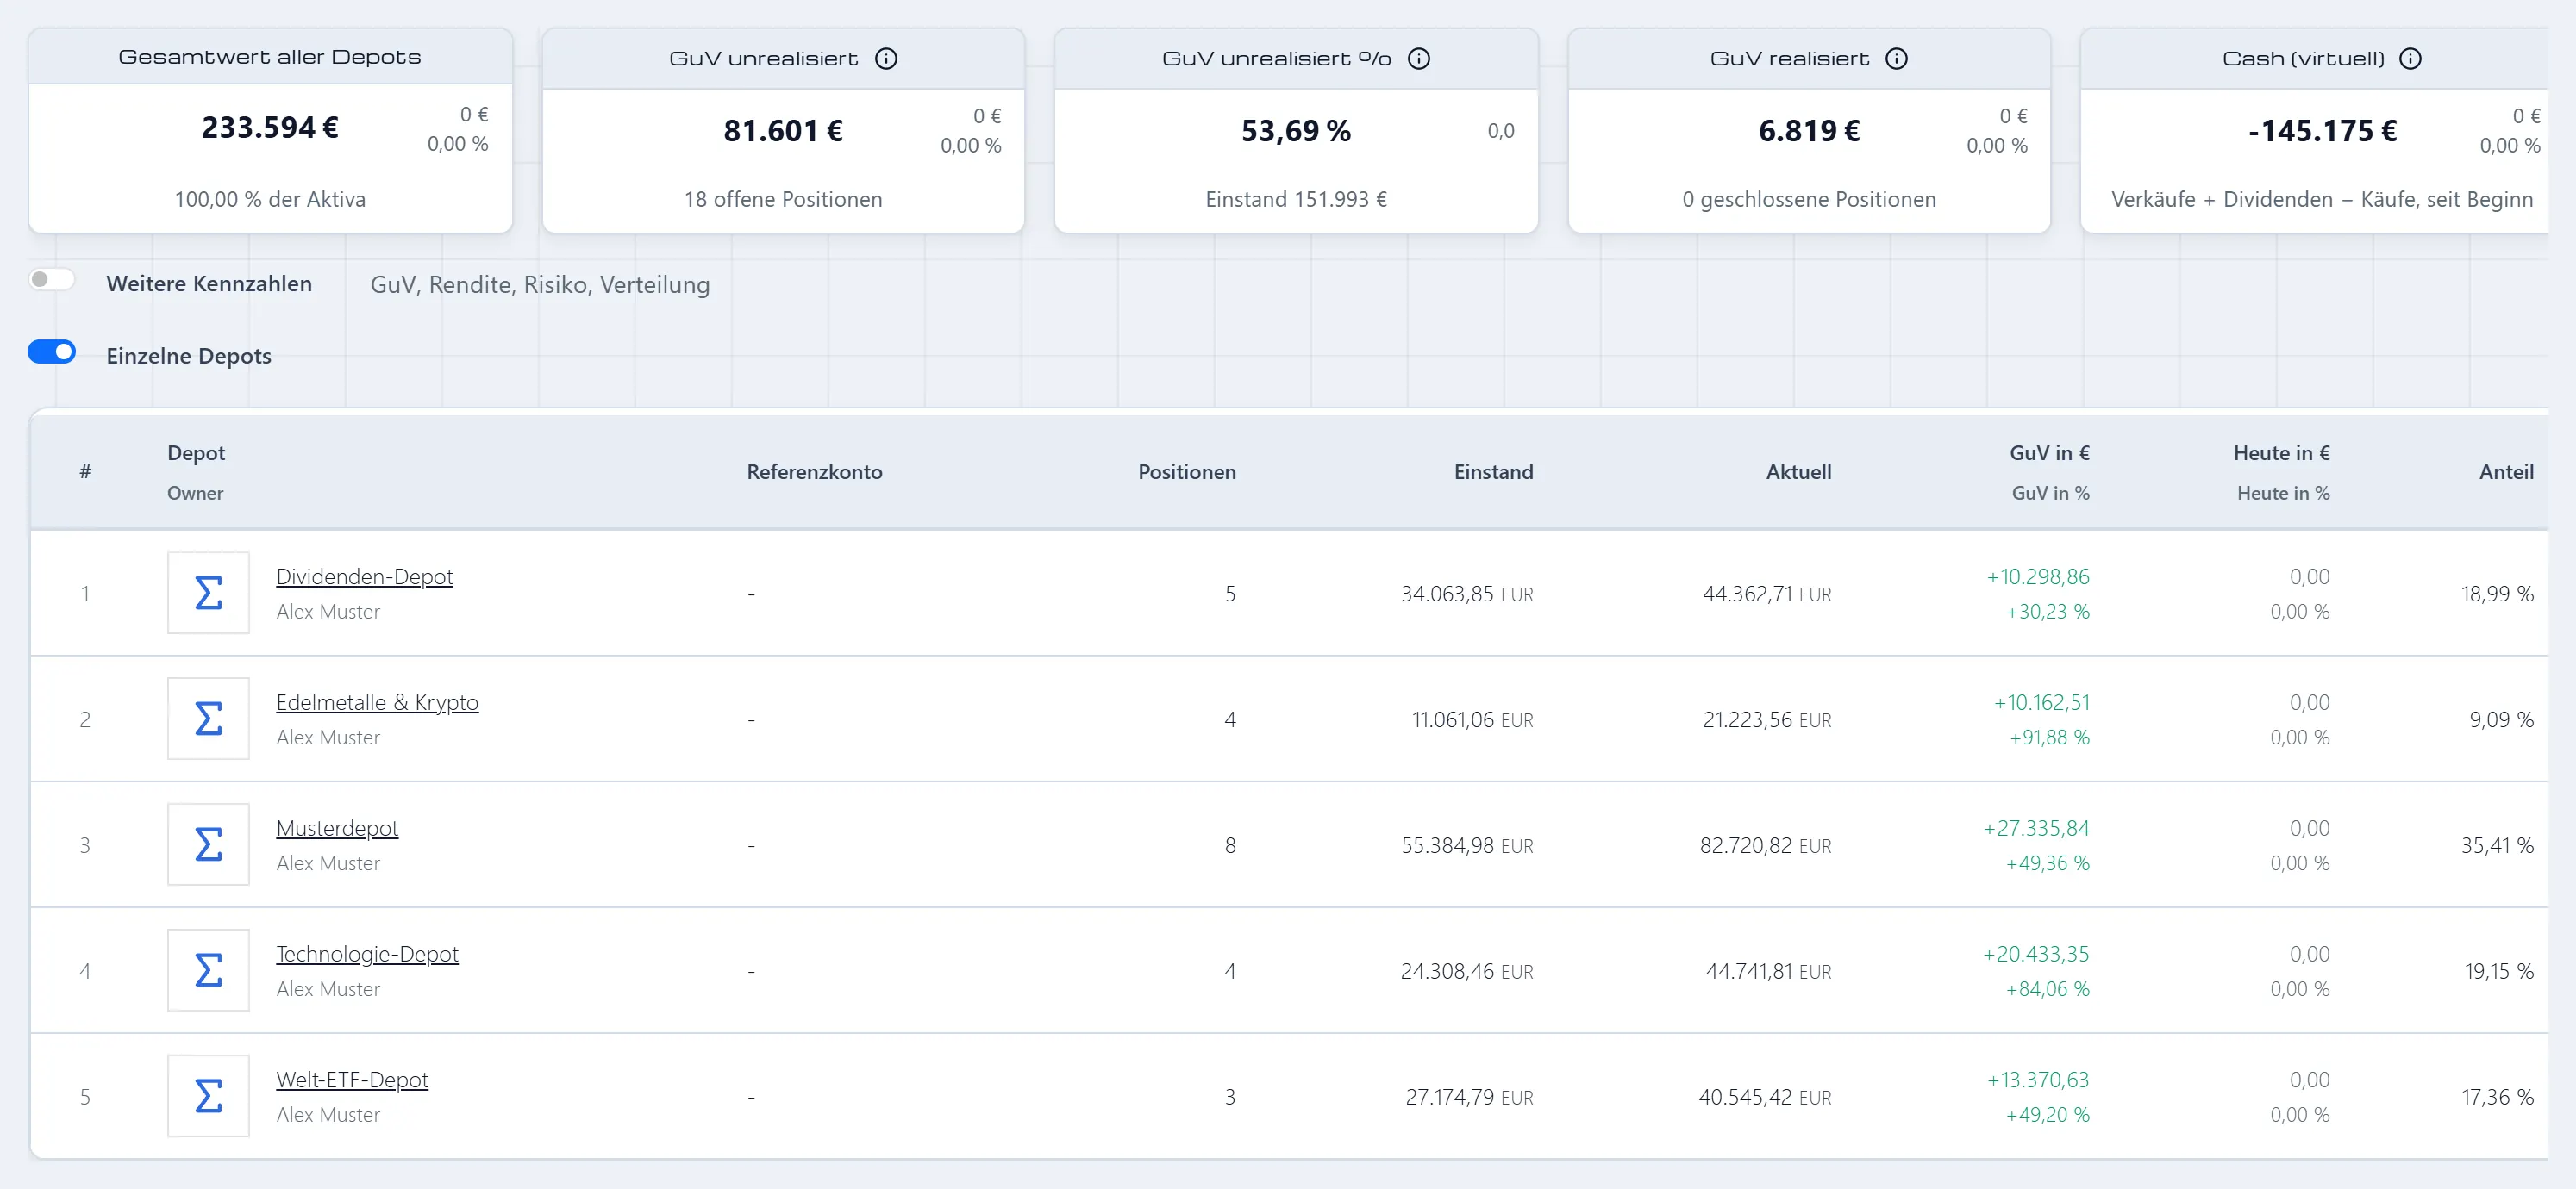Image resolution: width=2576 pixels, height=1189 pixels.
Task: Open info icon for GuV realisiert
Action: [1896, 59]
